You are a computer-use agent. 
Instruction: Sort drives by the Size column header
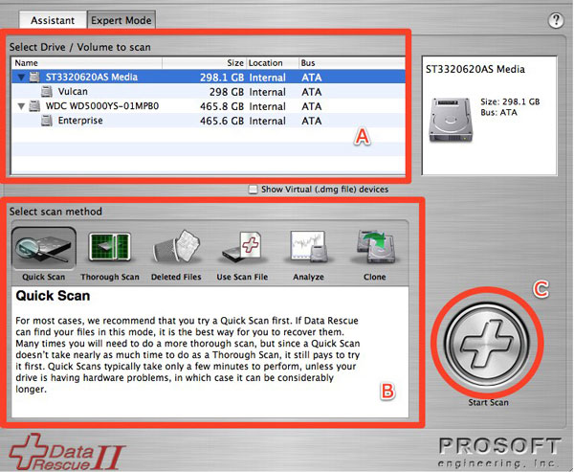tap(205, 63)
